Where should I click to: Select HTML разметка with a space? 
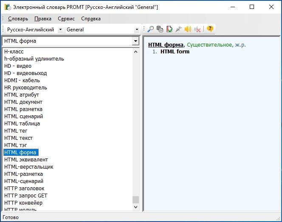coord(23,109)
